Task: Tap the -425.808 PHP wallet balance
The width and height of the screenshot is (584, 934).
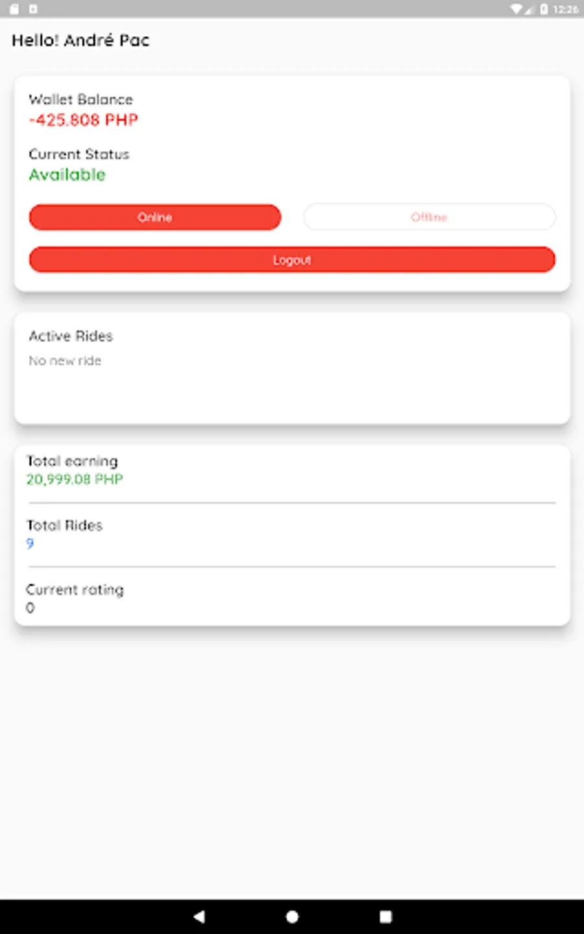Action: [84, 120]
